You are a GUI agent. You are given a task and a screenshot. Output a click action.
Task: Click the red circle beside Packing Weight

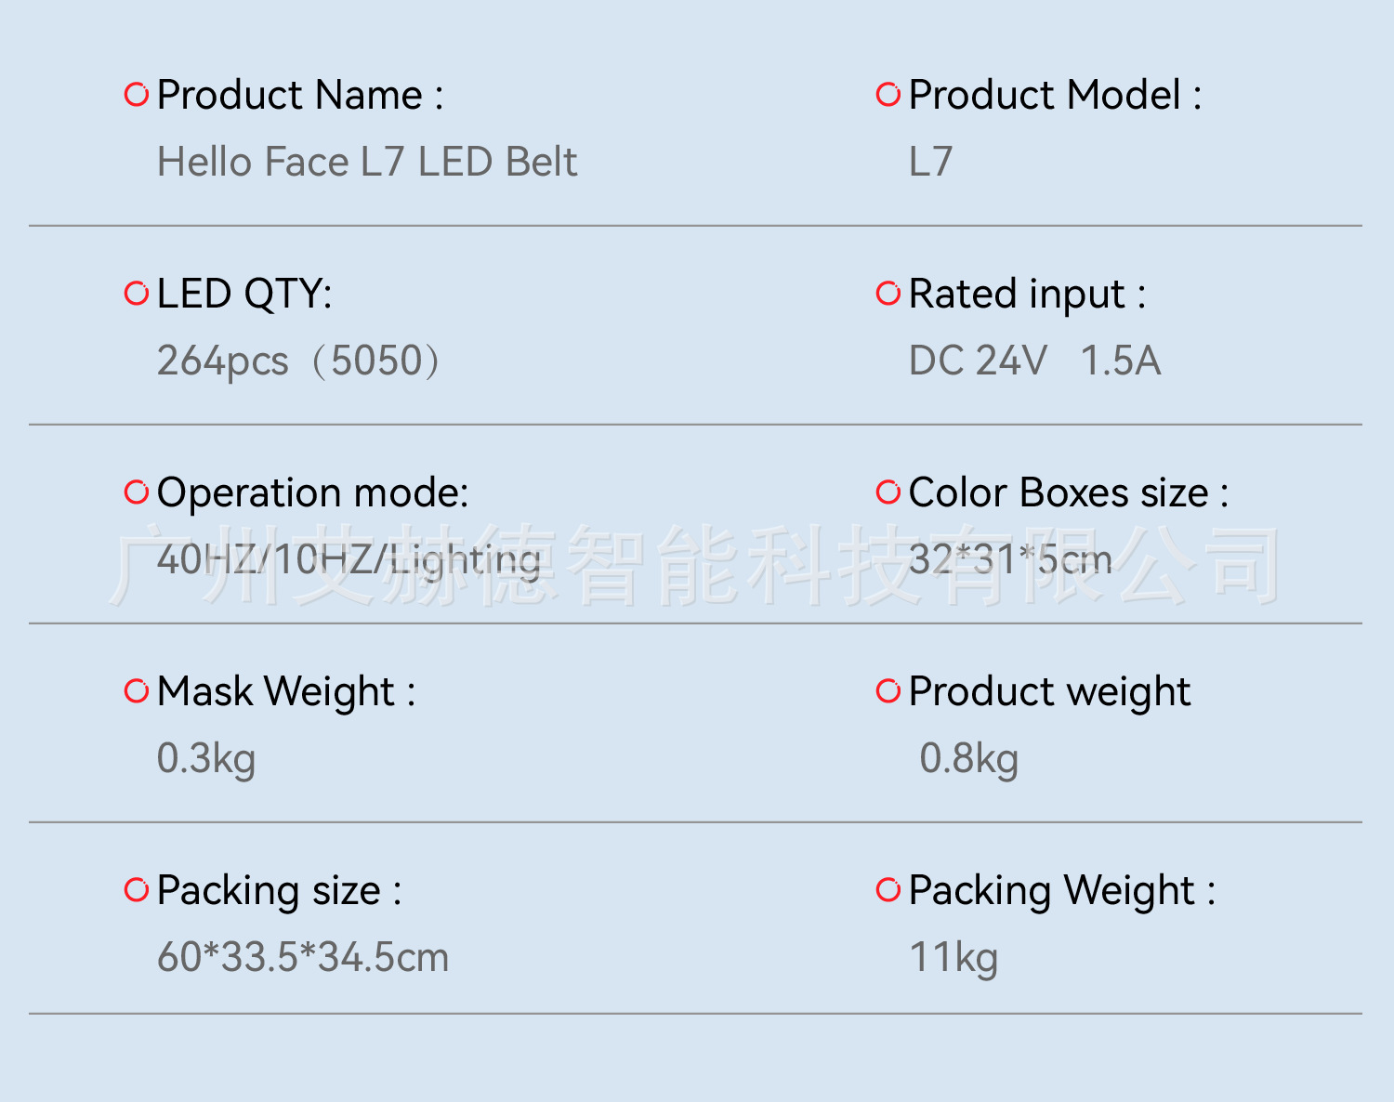[888, 890]
